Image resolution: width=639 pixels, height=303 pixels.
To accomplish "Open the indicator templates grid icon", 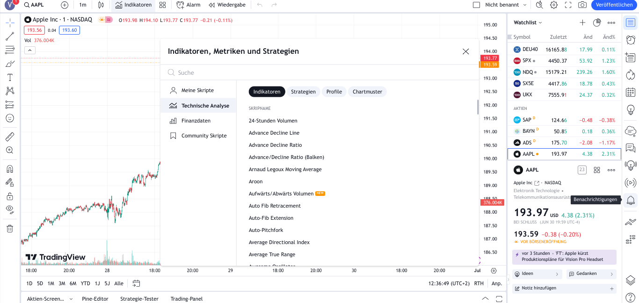I will [162, 5].
